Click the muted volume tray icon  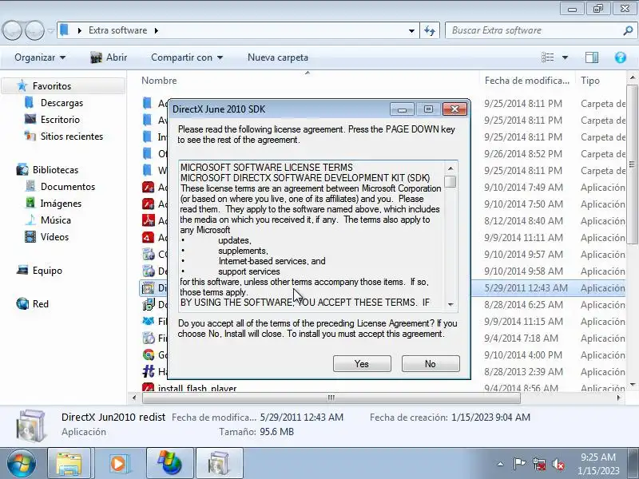[x=558, y=464]
